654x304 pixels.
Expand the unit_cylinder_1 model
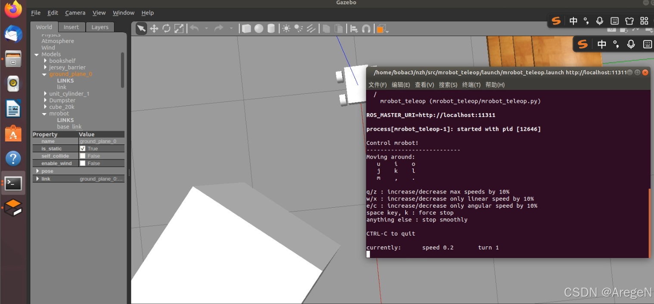click(45, 94)
